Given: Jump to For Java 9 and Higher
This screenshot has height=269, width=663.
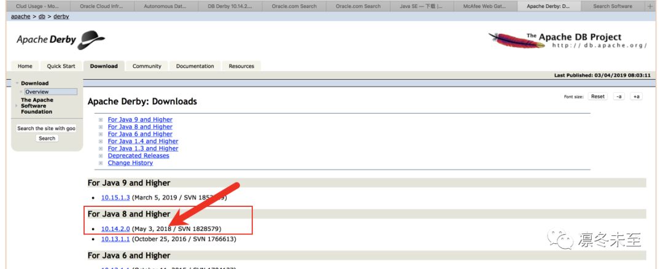Looking at the screenshot, I should (x=140, y=120).
